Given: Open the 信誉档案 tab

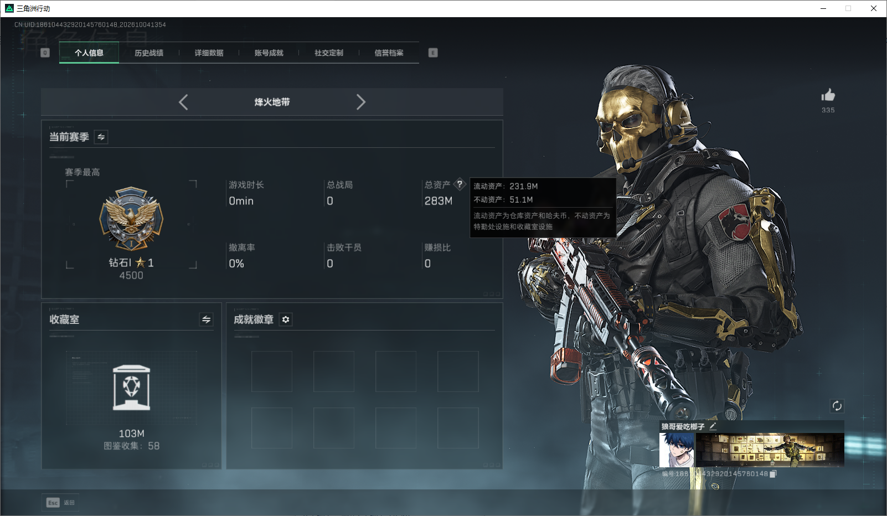Looking at the screenshot, I should pyautogui.click(x=389, y=53).
